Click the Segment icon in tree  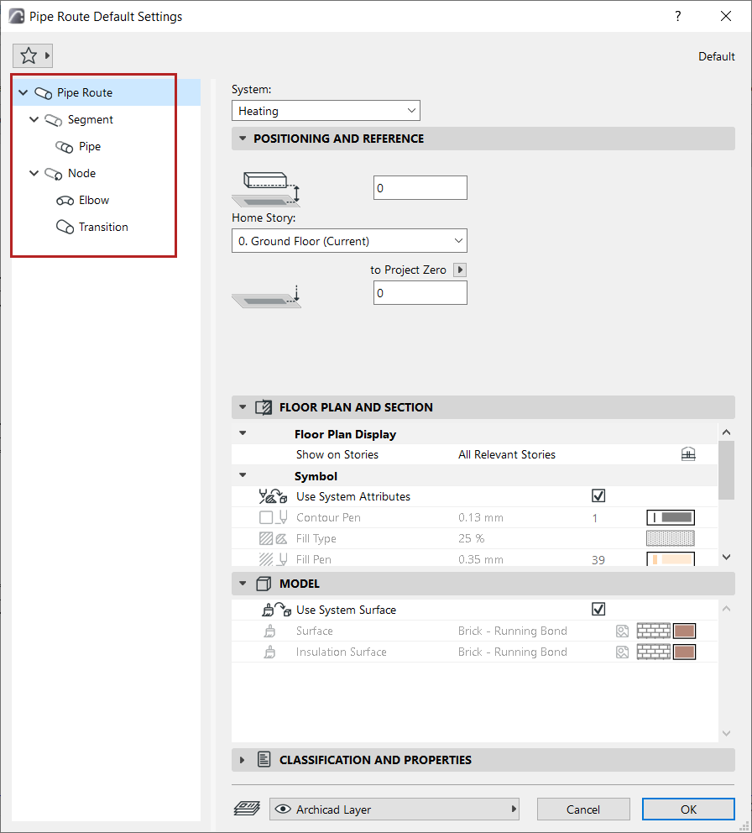point(54,120)
